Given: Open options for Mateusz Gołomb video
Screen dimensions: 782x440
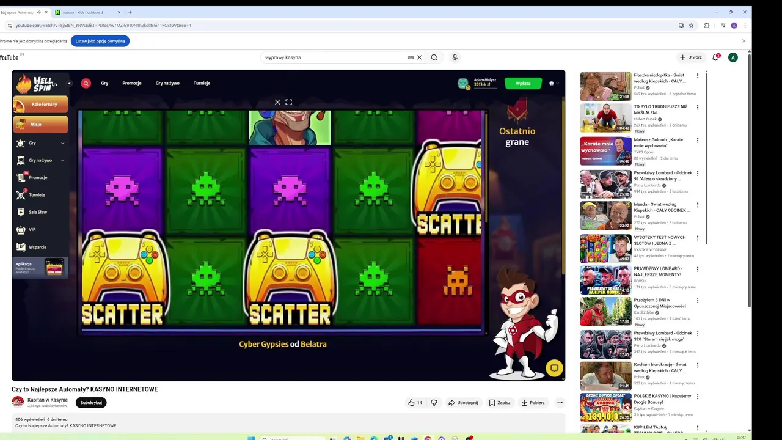Looking at the screenshot, I should point(698,141).
